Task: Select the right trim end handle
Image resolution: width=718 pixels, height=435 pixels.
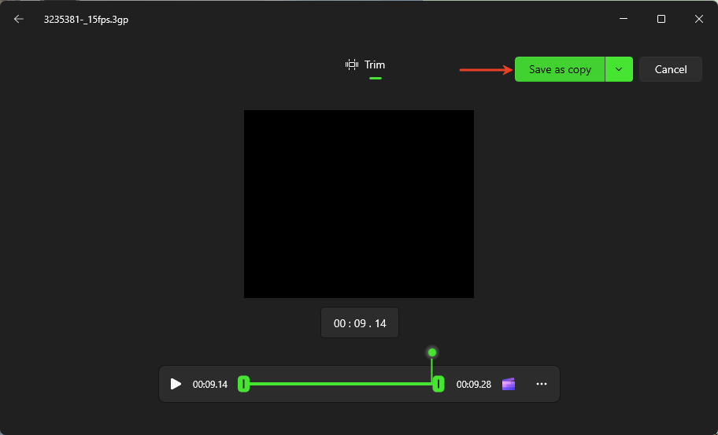Action: pos(439,384)
